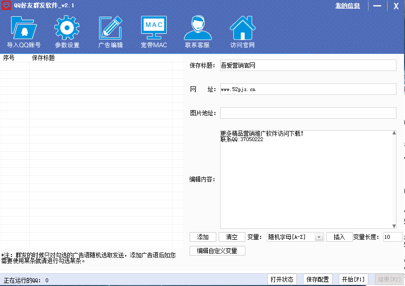
Task: Open Edit Custom Variables (编辑自定义变量) button
Action: 217,251
